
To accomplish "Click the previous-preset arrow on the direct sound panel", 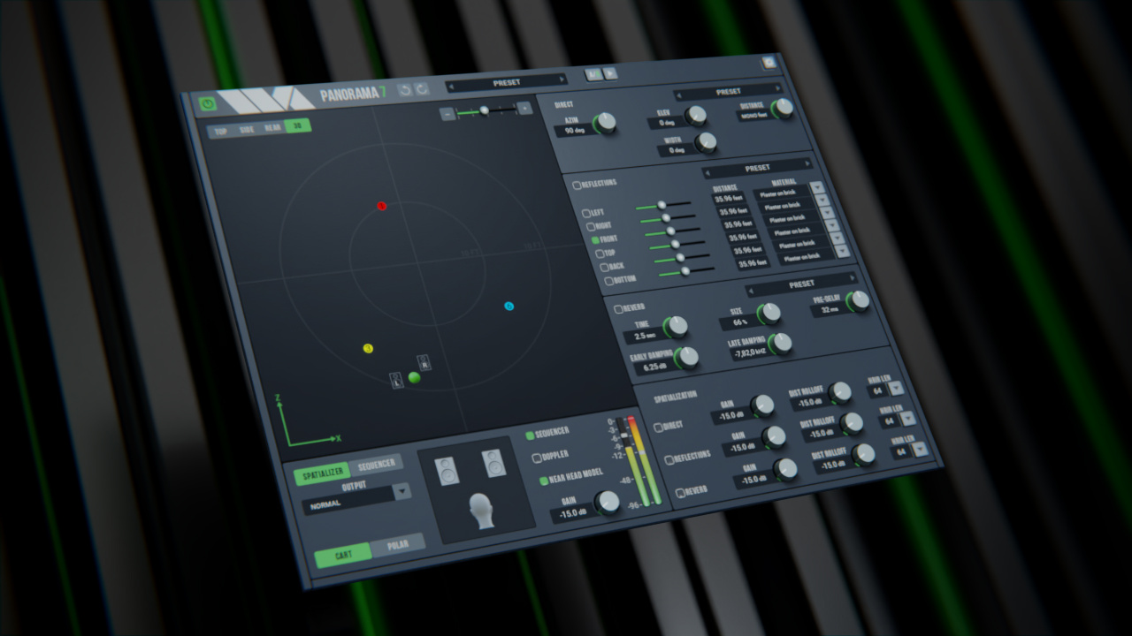I will (678, 95).
